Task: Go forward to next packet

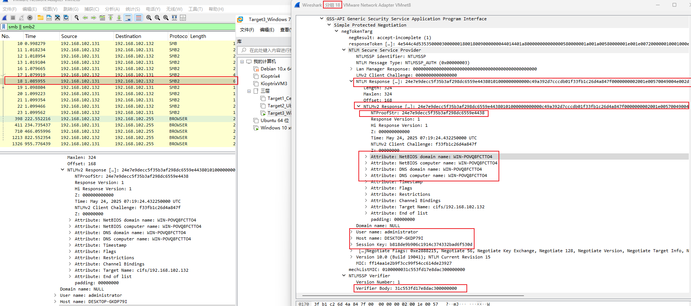Action: [x=94, y=18]
